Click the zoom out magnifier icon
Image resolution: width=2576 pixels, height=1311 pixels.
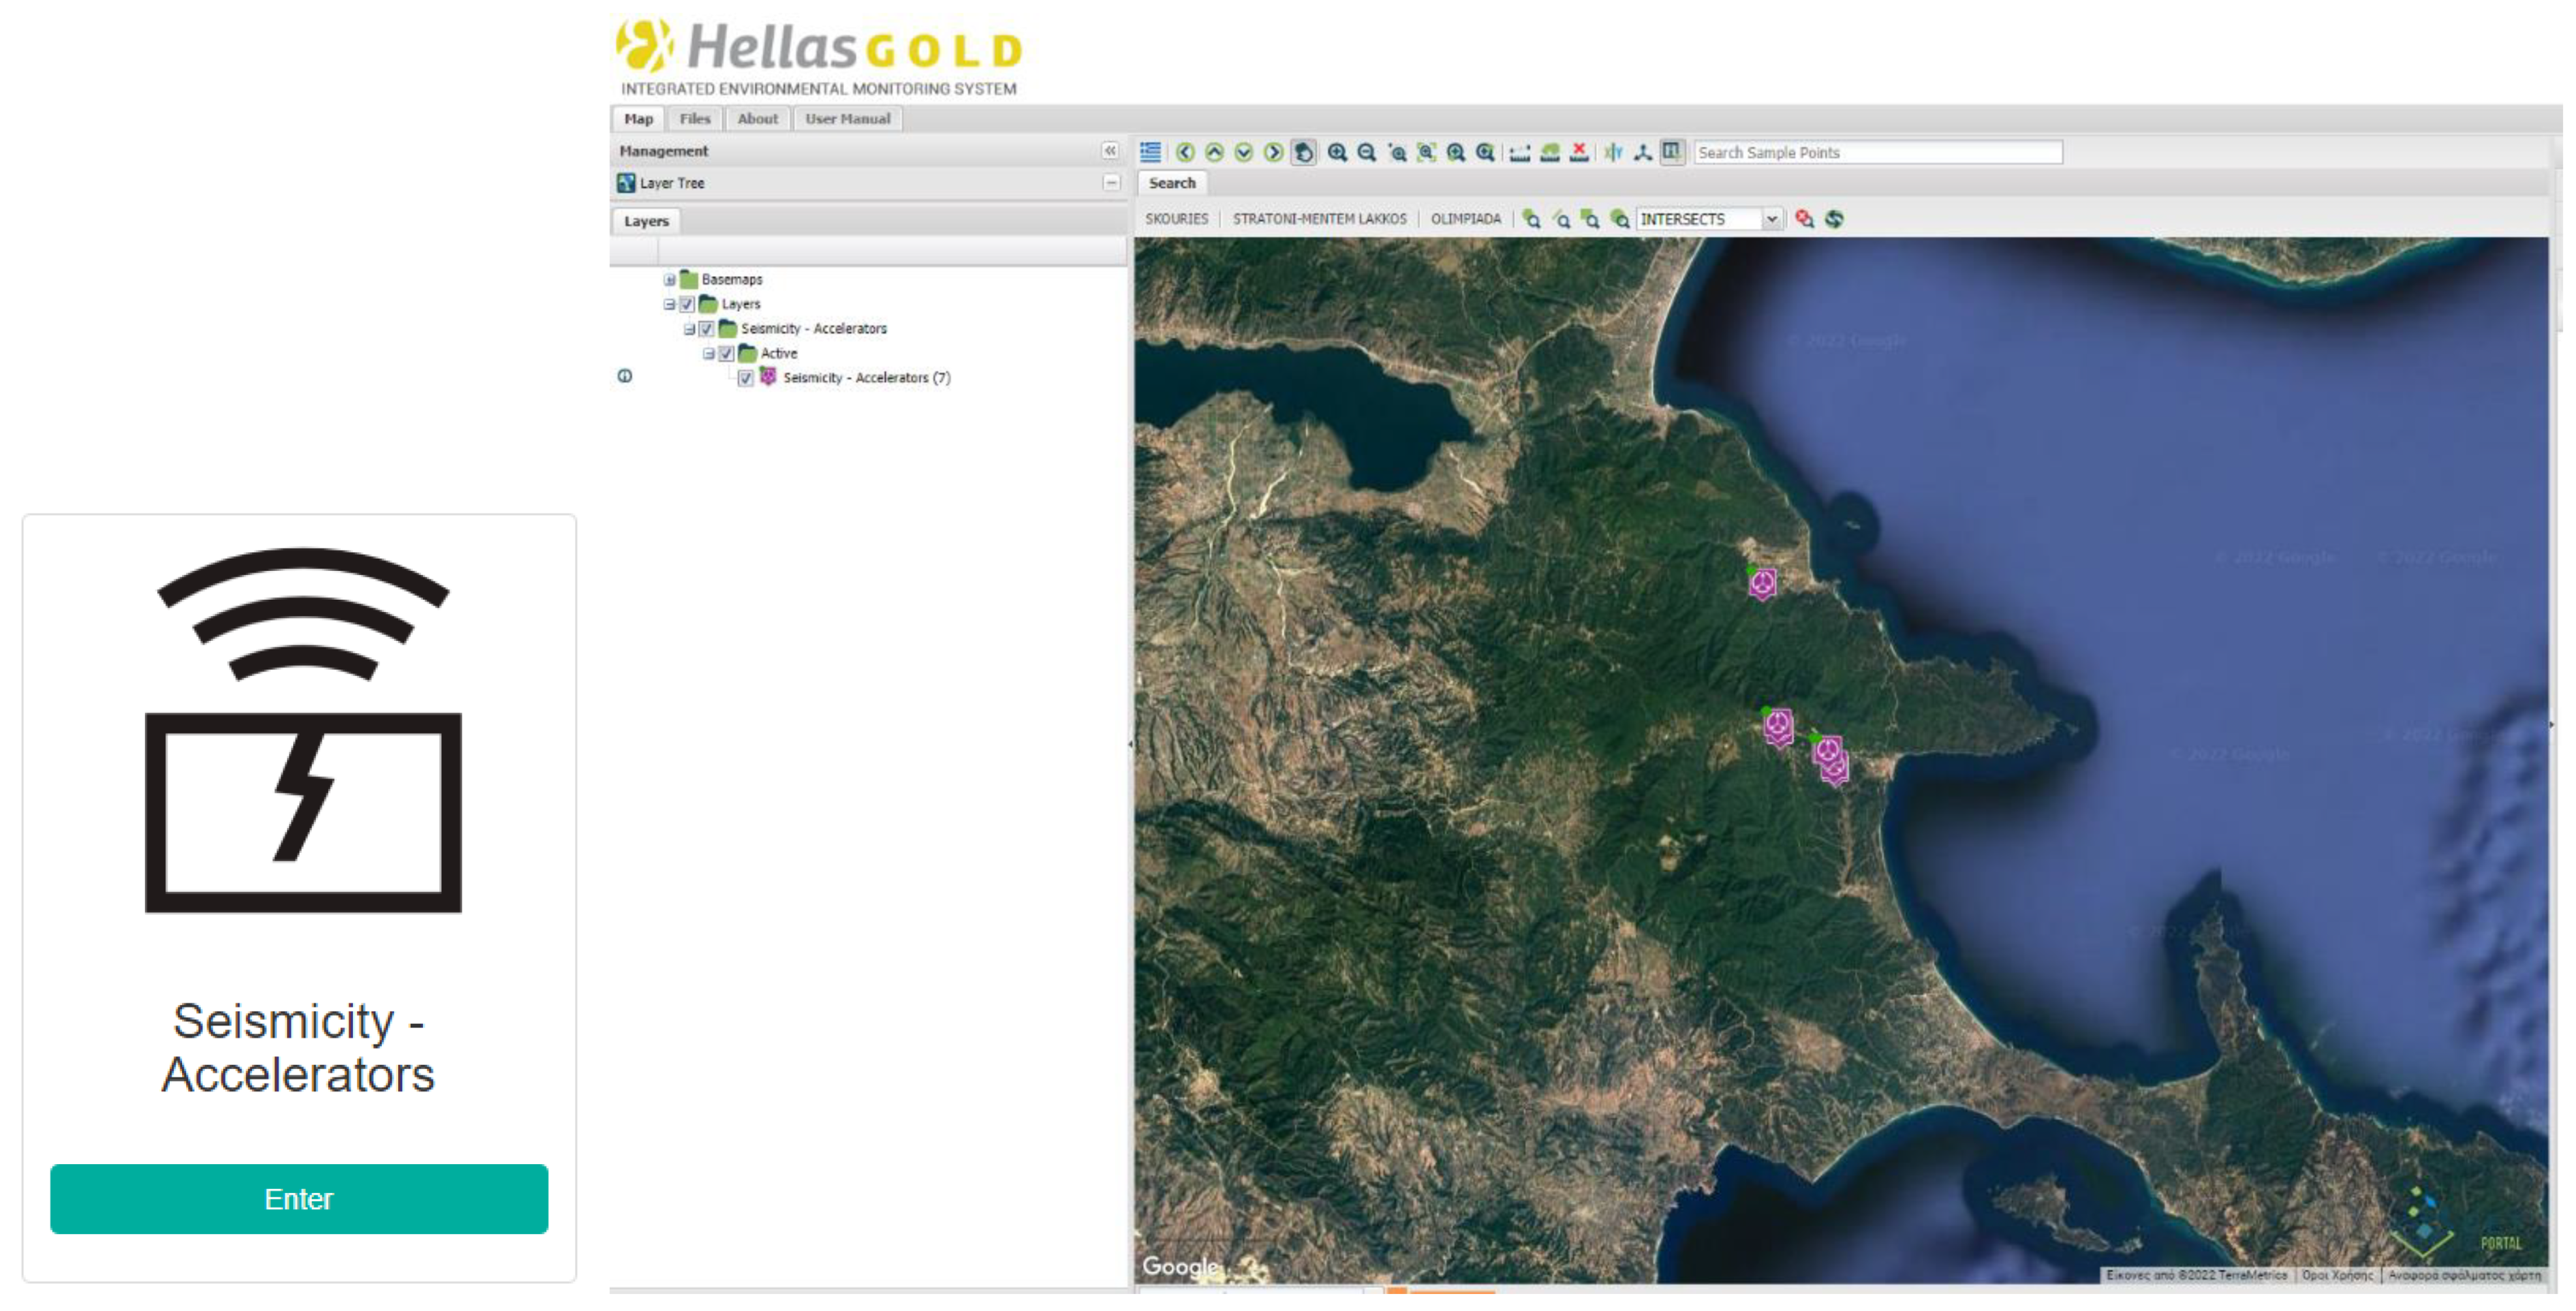[x=1366, y=152]
